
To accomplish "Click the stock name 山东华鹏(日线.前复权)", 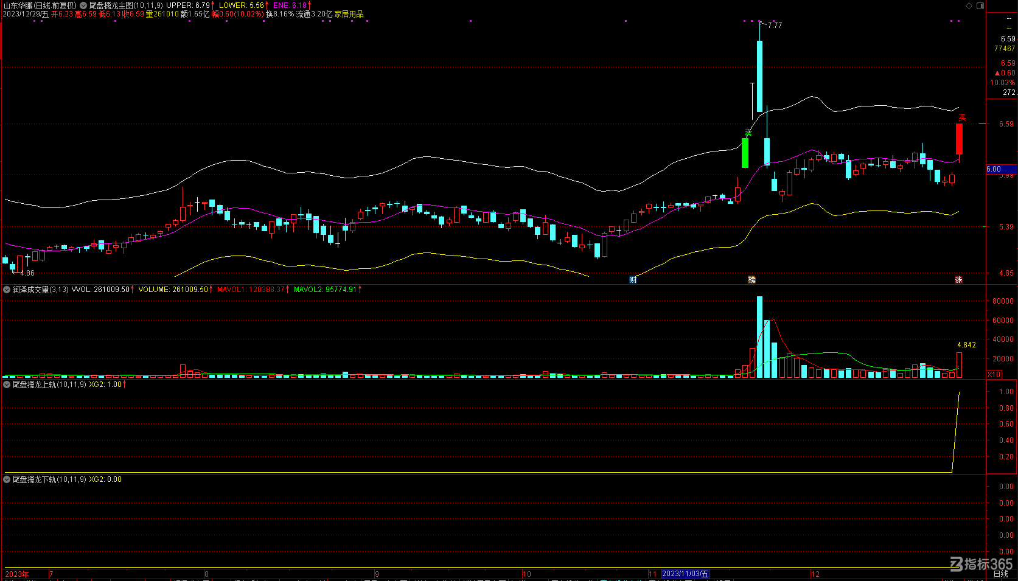I will click(40, 5).
